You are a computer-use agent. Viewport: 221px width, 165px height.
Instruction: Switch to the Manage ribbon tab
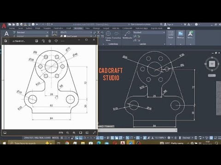(96, 28)
